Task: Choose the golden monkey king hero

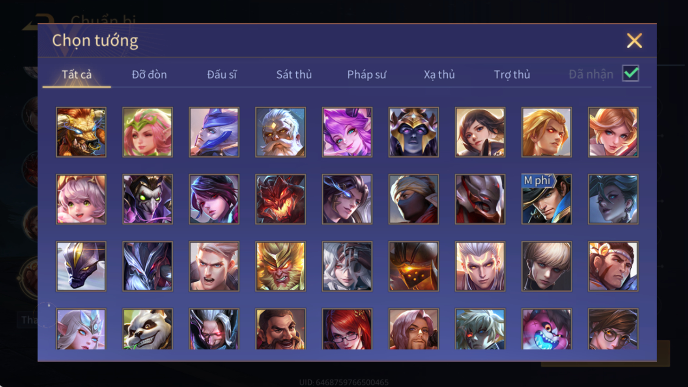Action: (x=280, y=266)
